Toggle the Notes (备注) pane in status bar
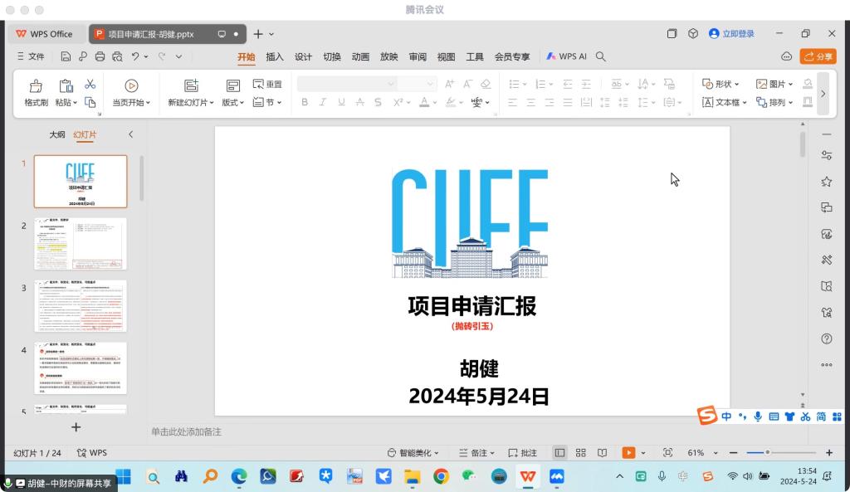This screenshot has height=492, width=850. tap(476, 452)
